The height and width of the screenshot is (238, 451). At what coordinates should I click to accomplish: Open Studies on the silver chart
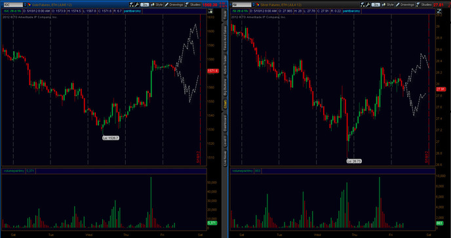[423, 5]
